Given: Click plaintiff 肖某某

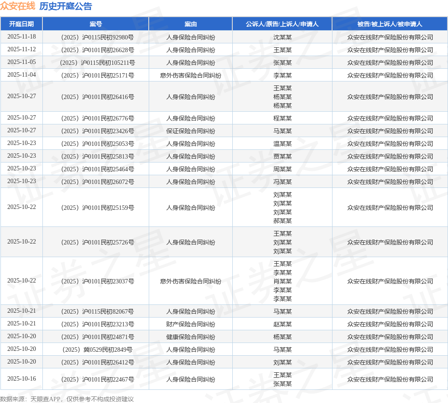Looking at the screenshot, I should [282, 281].
